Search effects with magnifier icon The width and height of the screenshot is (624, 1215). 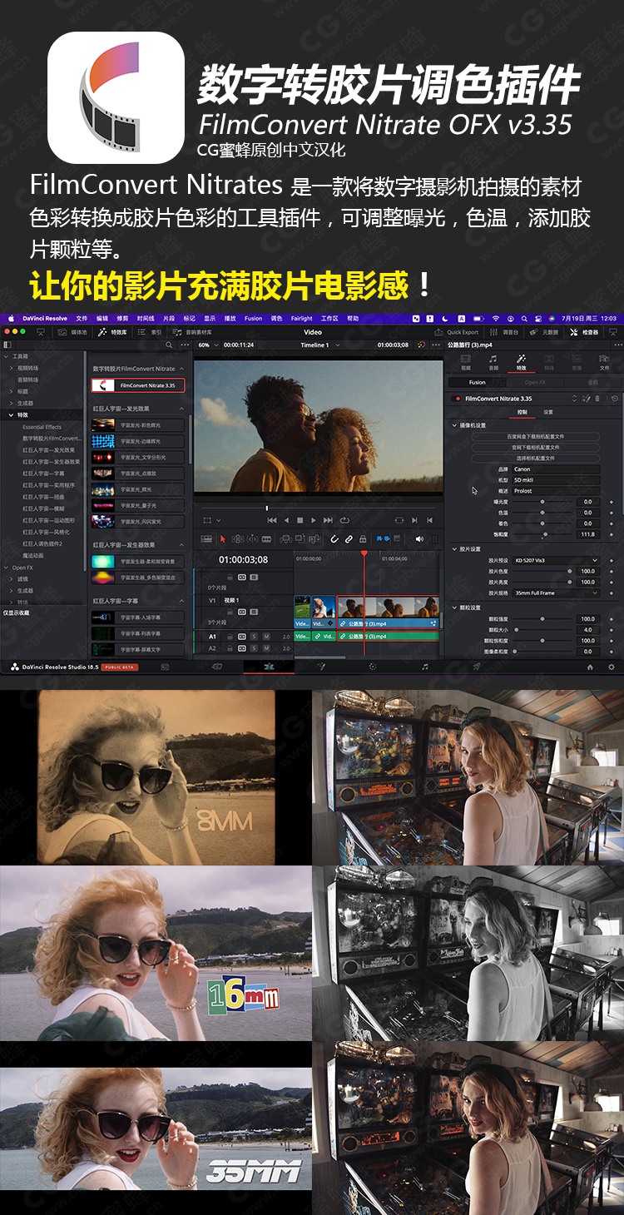coord(168,345)
